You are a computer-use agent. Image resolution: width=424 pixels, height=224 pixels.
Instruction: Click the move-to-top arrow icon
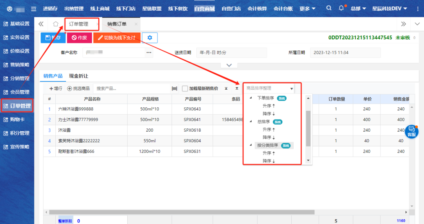coord(226,88)
